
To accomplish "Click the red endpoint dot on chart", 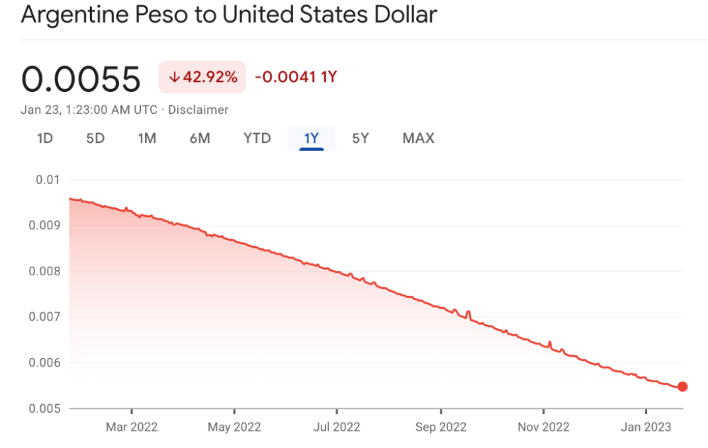I will [x=683, y=386].
